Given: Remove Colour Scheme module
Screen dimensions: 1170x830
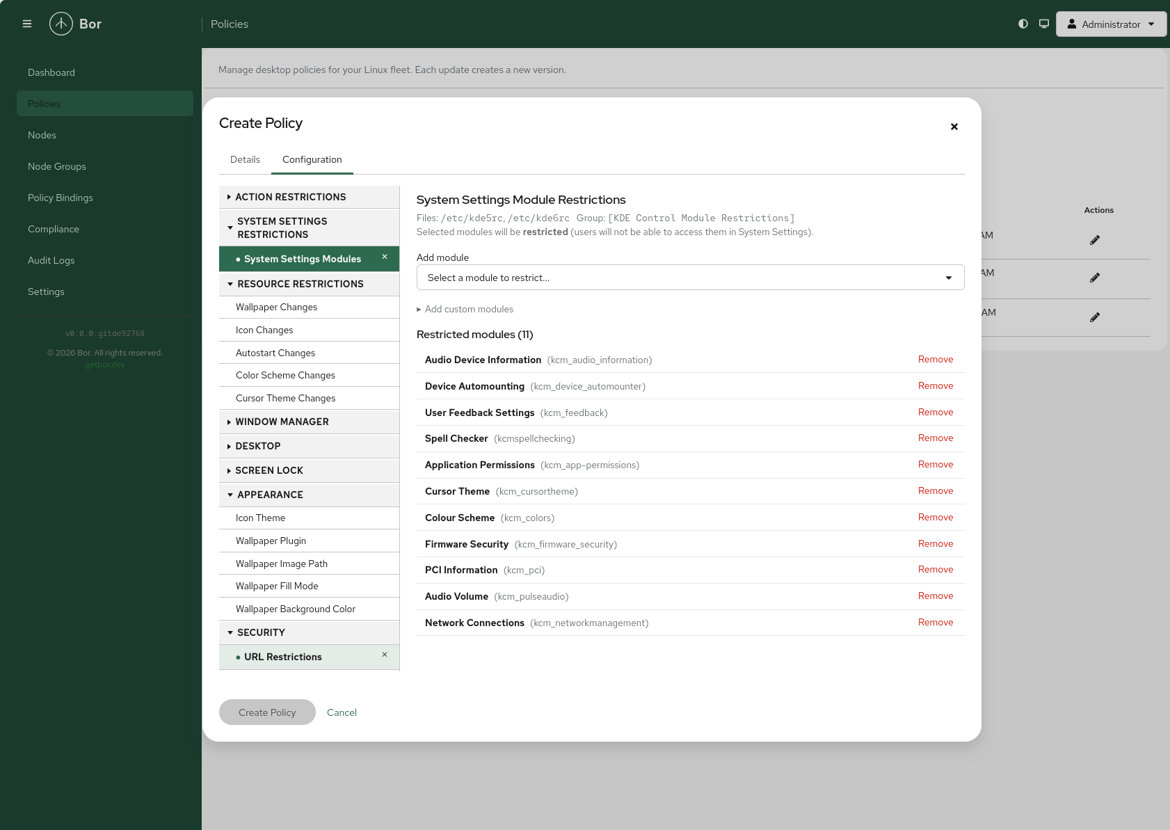Looking at the screenshot, I should coord(936,518).
